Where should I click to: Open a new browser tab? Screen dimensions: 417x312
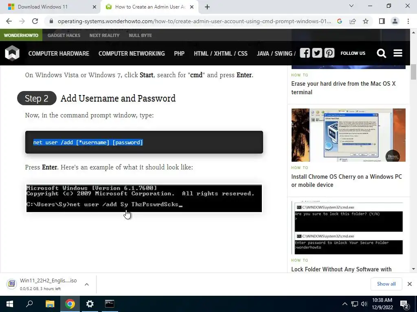pyautogui.click(x=207, y=7)
